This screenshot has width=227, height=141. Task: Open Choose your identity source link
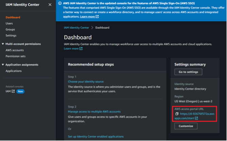click(86, 82)
